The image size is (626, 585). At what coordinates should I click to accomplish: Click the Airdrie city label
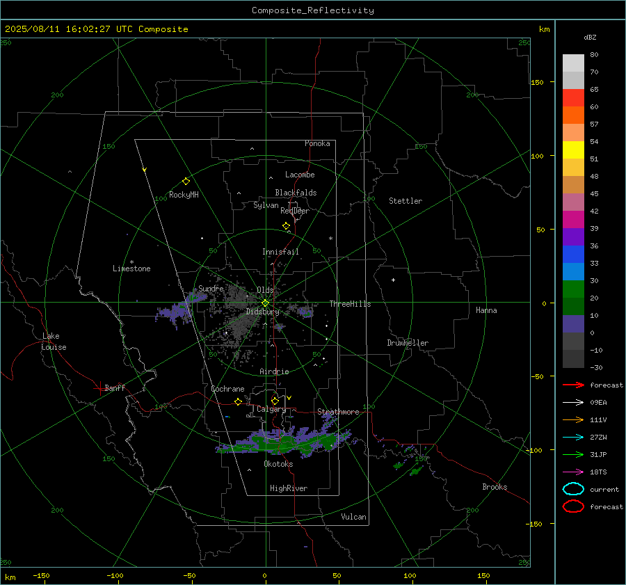274,371
